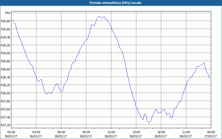Viewport: 222px width, 139px height.
Task: Select the 939,80 y-axis value
Action: pos(5,21)
